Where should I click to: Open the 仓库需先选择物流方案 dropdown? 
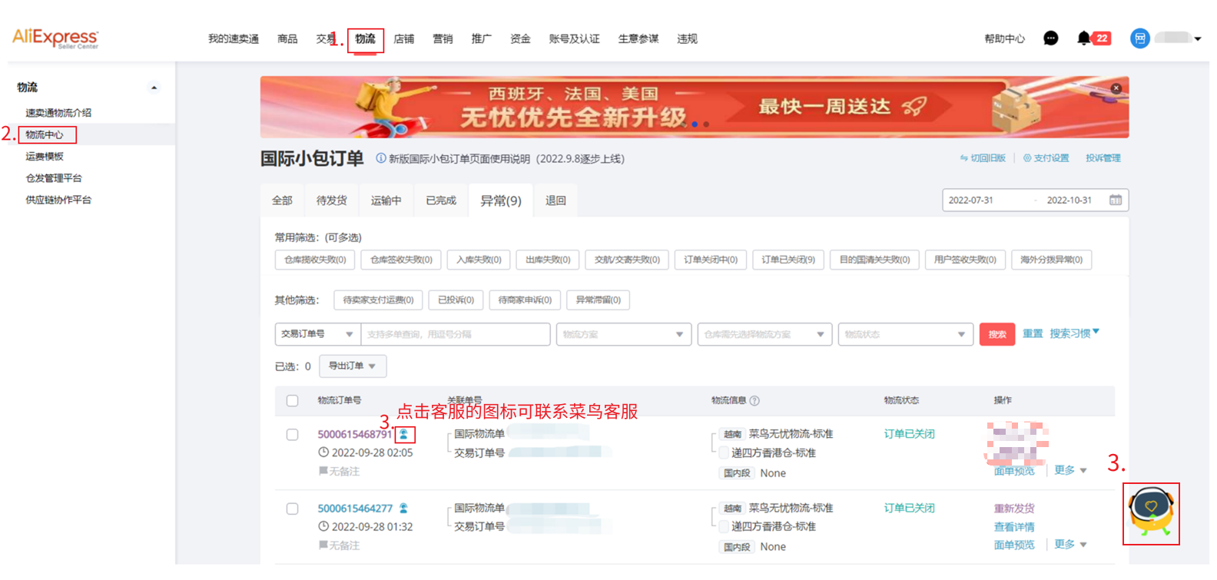pos(764,334)
